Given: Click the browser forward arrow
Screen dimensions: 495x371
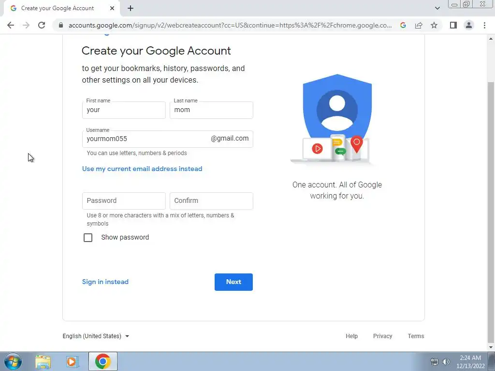Looking at the screenshot, I should point(26,25).
